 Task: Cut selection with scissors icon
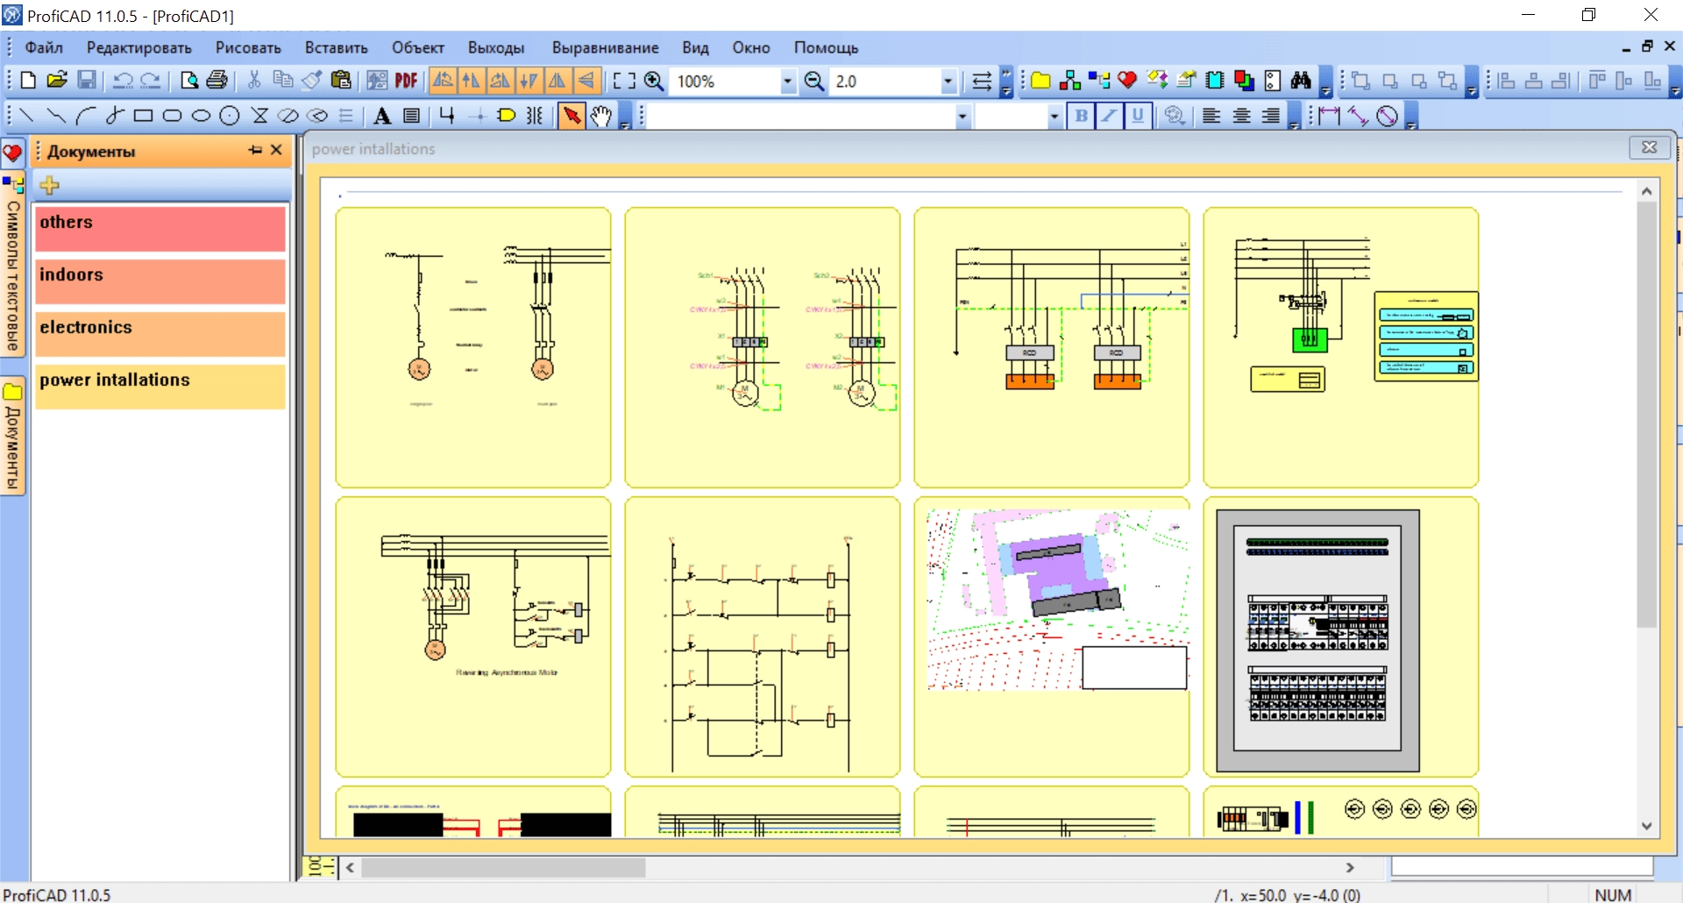click(254, 81)
